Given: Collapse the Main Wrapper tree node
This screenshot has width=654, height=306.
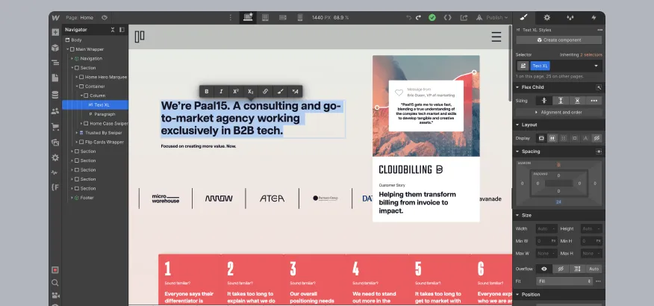Looking at the screenshot, I should point(68,49).
